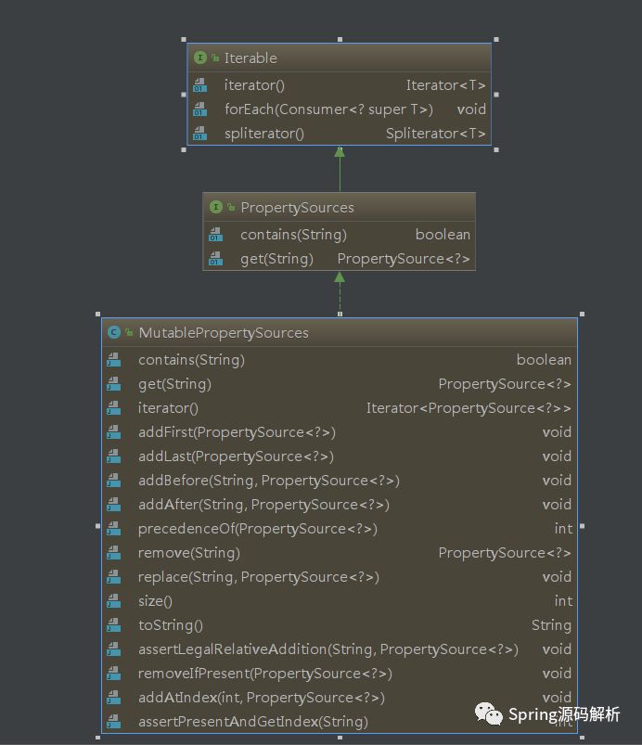
Task: Select the MutablePropertySources node title
Action: 224,332
